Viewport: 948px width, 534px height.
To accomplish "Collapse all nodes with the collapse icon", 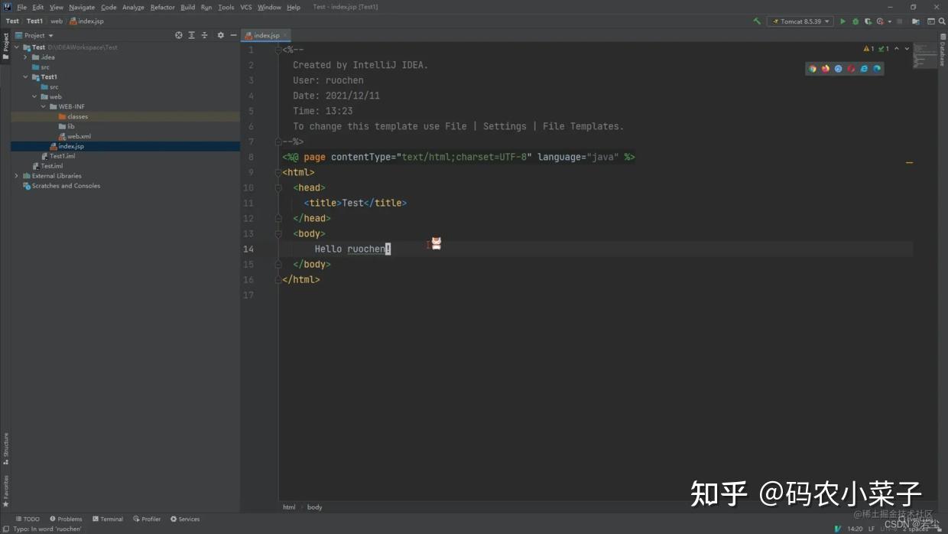I will pos(206,34).
